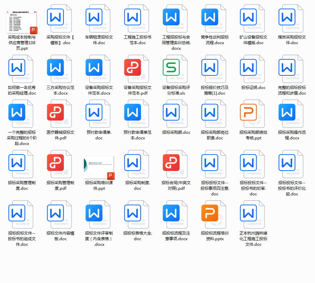Select 正本杭州园林绿化工程施工投标文件.doc icon
The image size is (315, 283).
coord(252,214)
